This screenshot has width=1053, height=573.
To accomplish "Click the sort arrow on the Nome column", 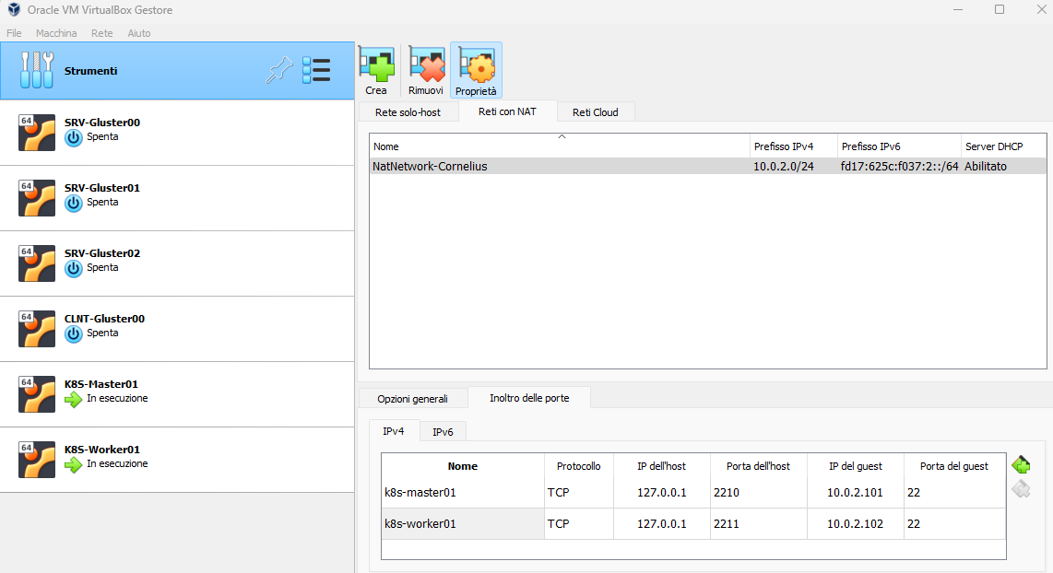I will click(x=561, y=136).
